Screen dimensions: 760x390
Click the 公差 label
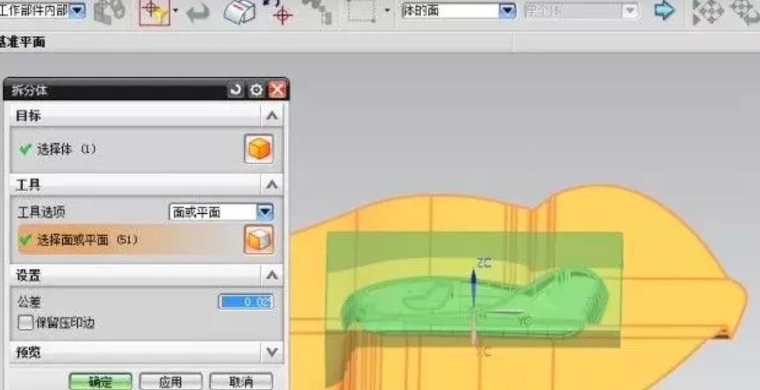(29, 302)
